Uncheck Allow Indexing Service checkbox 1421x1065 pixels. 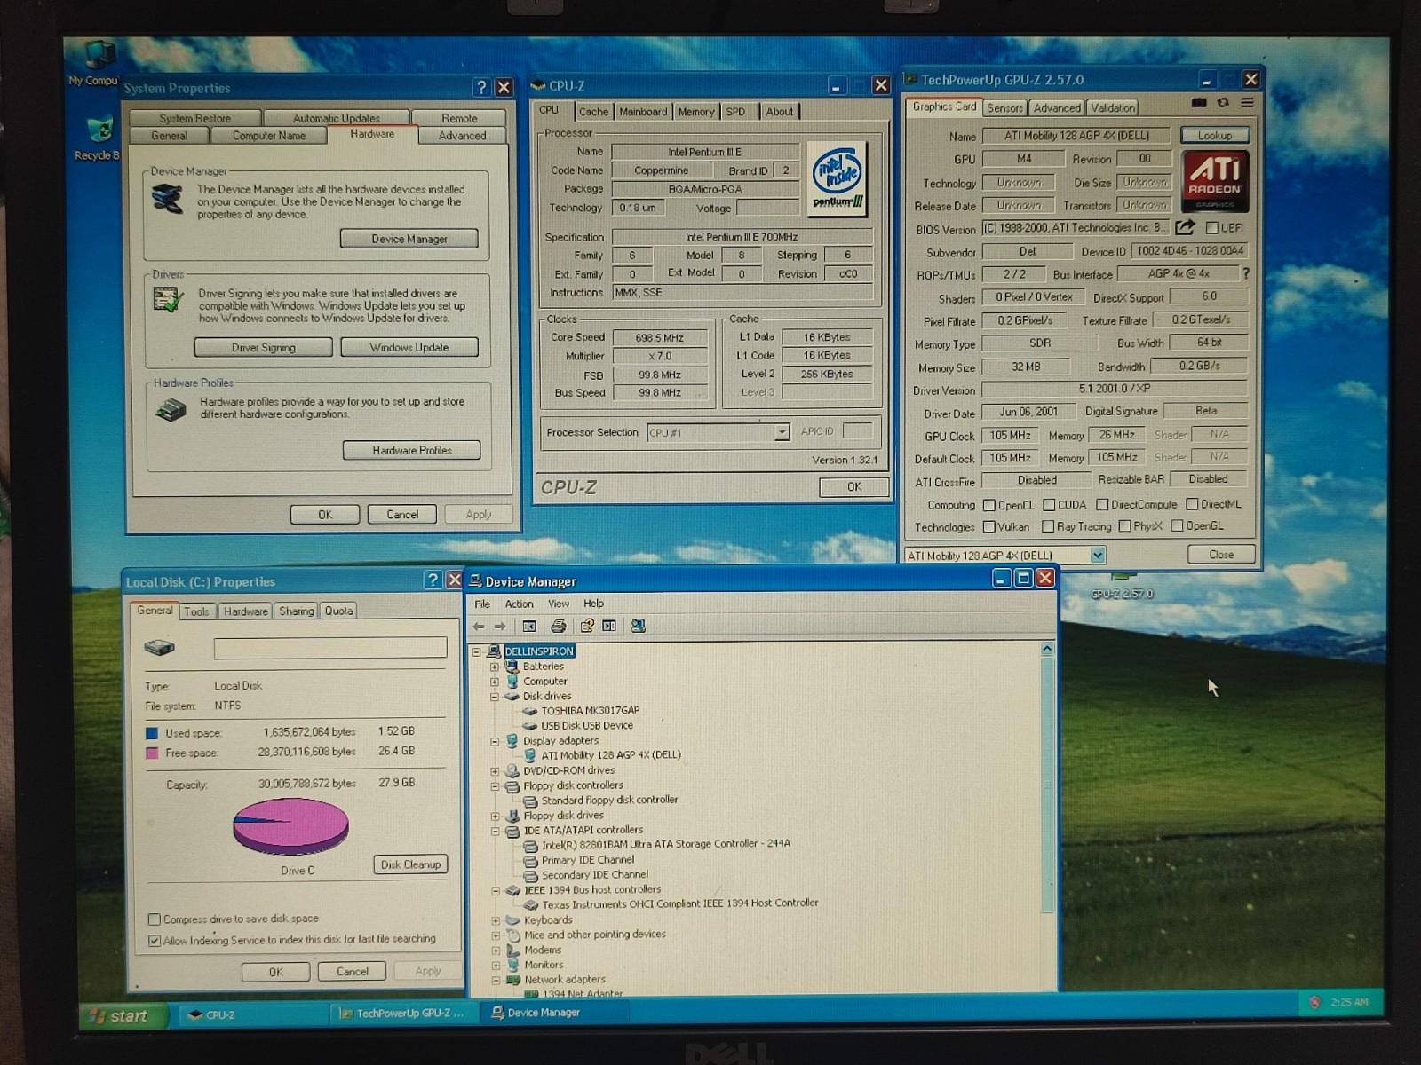pyautogui.click(x=155, y=940)
